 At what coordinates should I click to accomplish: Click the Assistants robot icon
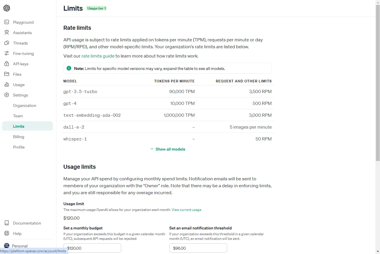tap(7, 33)
